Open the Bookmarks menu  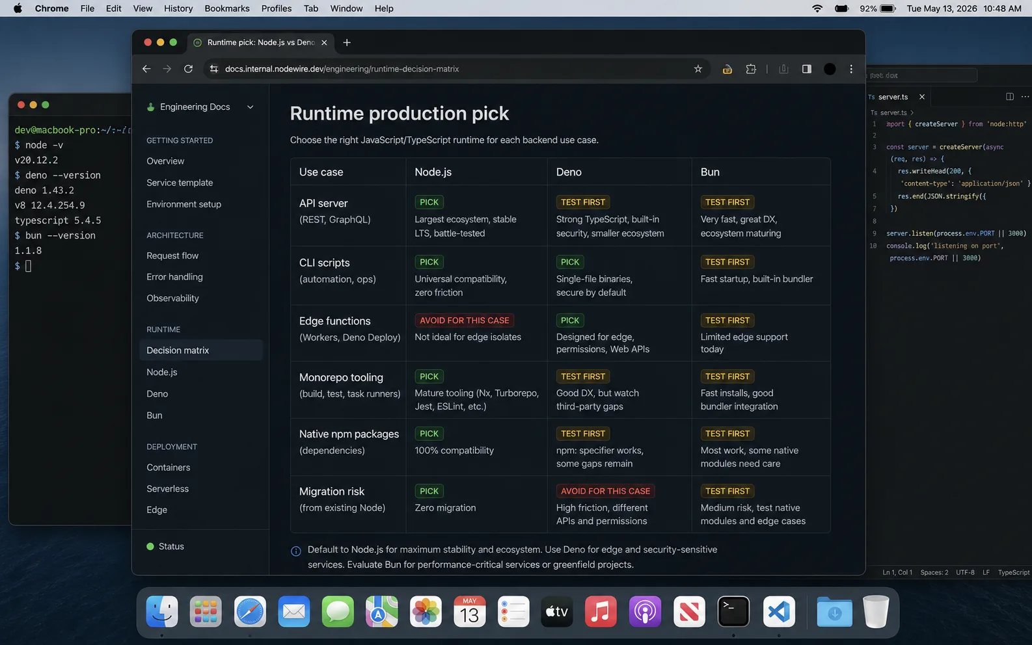[x=227, y=8]
